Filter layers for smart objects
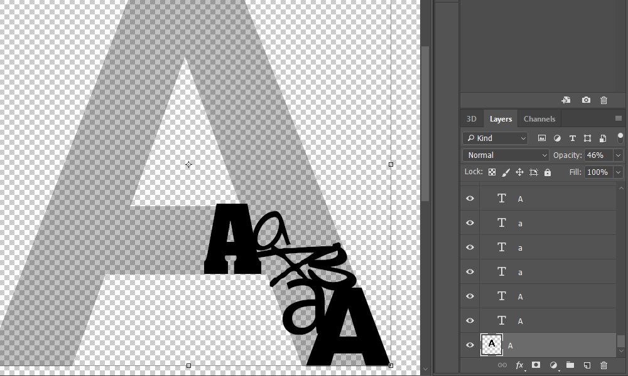 coord(603,138)
